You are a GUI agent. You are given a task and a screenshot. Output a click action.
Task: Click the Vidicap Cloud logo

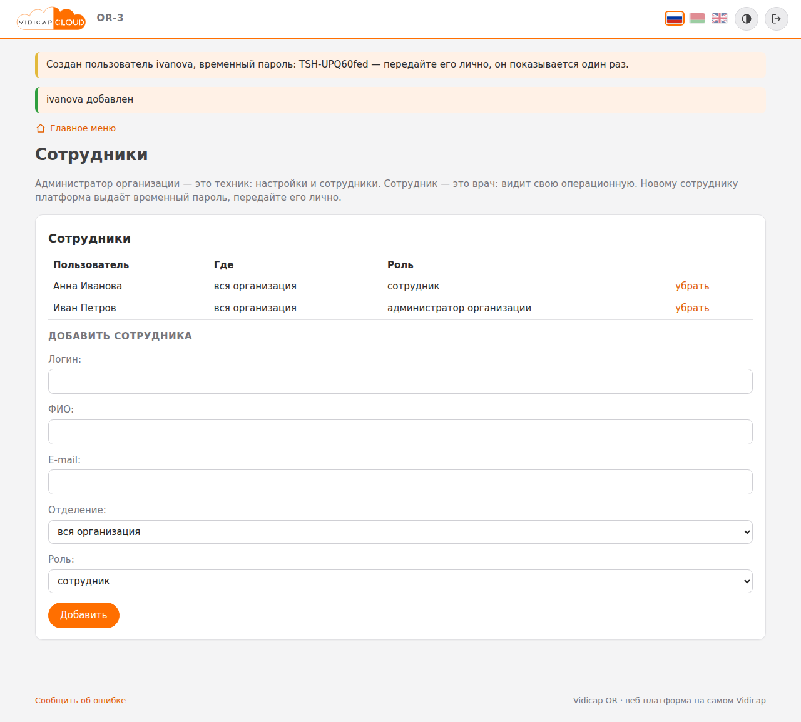pyautogui.click(x=51, y=19)
